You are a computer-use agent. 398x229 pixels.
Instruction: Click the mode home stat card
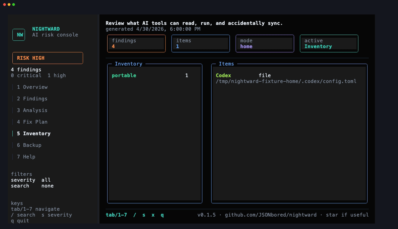[265, 43]
